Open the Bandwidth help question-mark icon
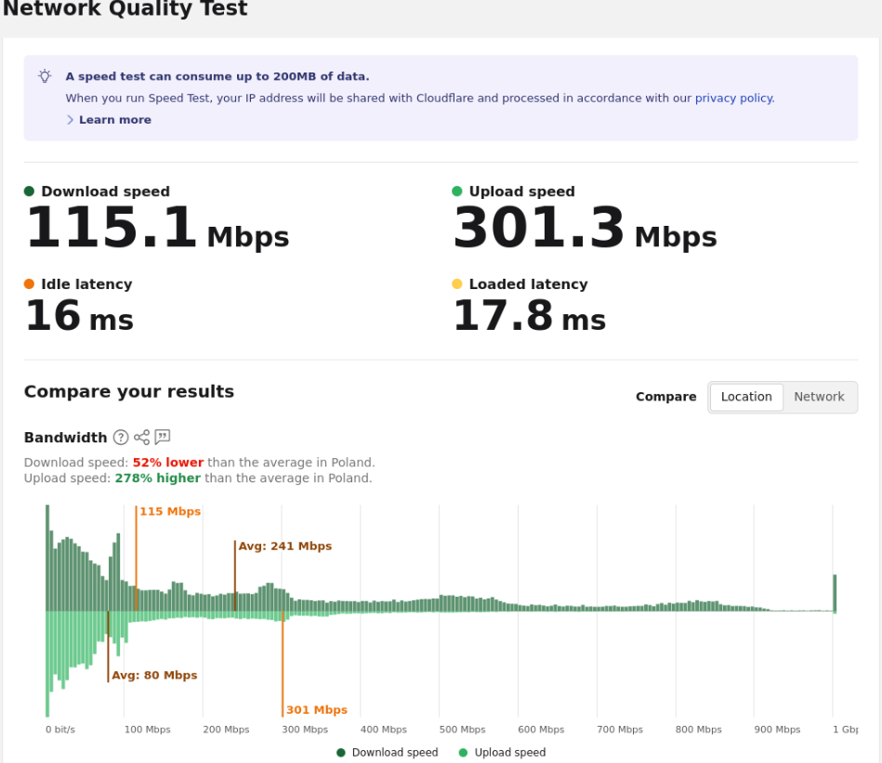The height and width of the screenshot is (763, 882). (121, 437)
